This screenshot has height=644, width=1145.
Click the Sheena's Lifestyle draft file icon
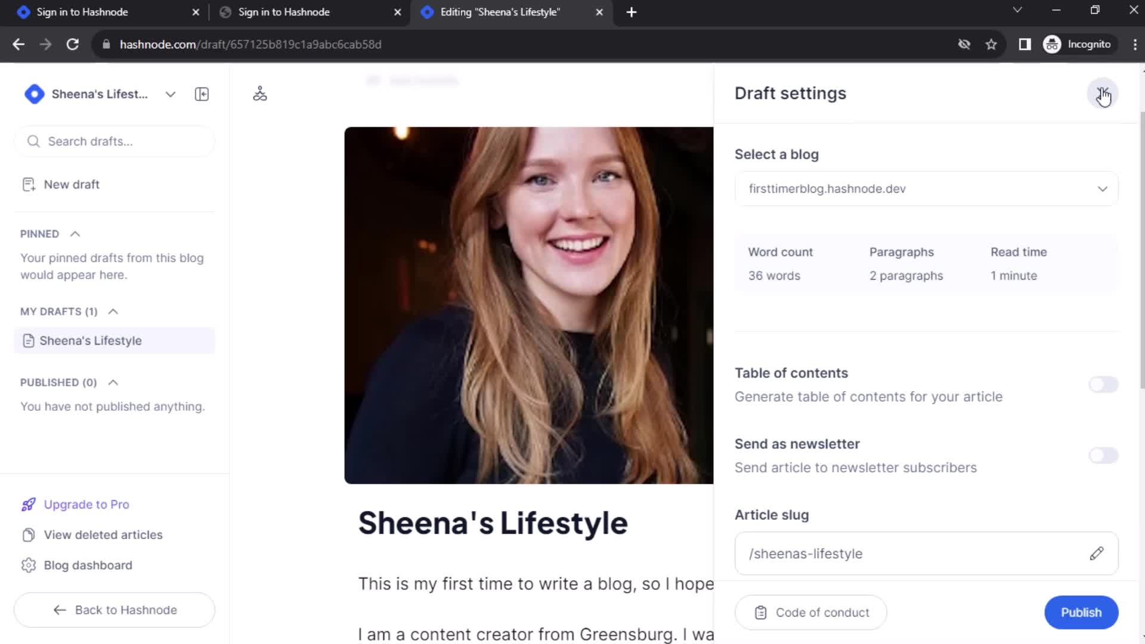[28, 340]
